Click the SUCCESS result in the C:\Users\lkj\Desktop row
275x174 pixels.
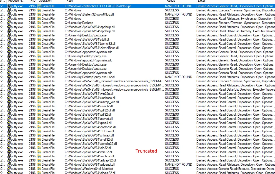[172, 23]
